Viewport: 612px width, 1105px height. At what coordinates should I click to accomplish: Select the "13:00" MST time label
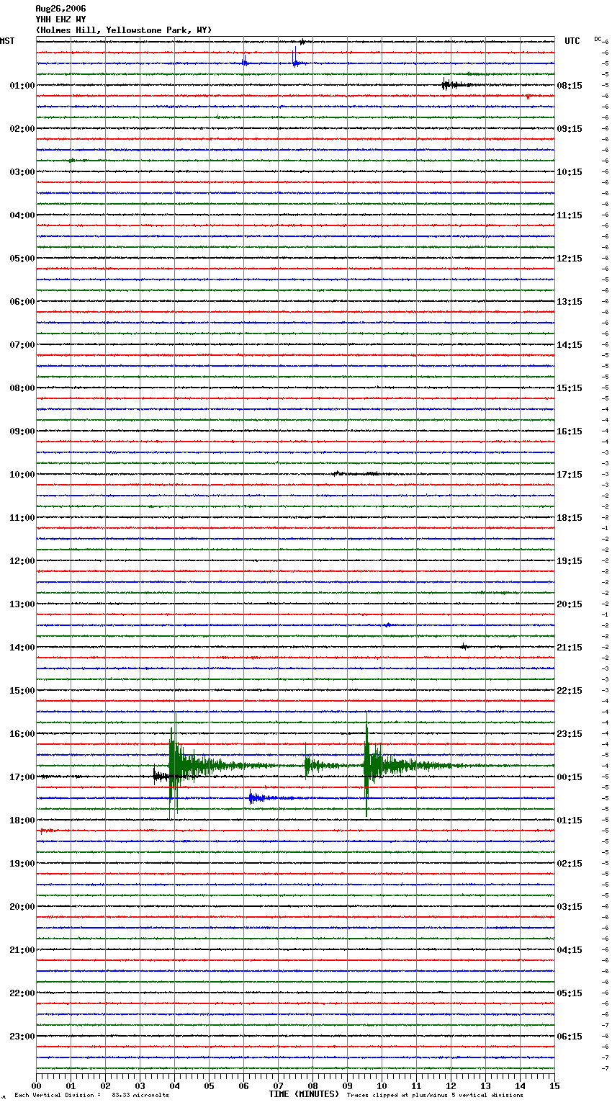click(22, 604)
